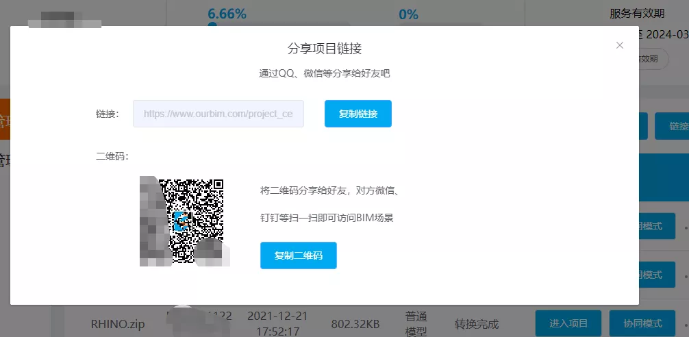
Task: Select the RHINO.zip file name
Action: pos(118,324)
